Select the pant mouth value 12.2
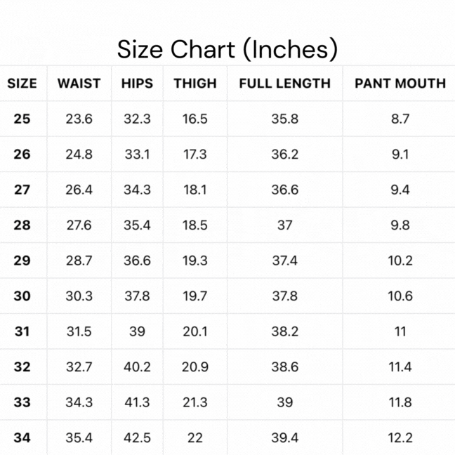 pyautogui.click(x=400, y=438)
